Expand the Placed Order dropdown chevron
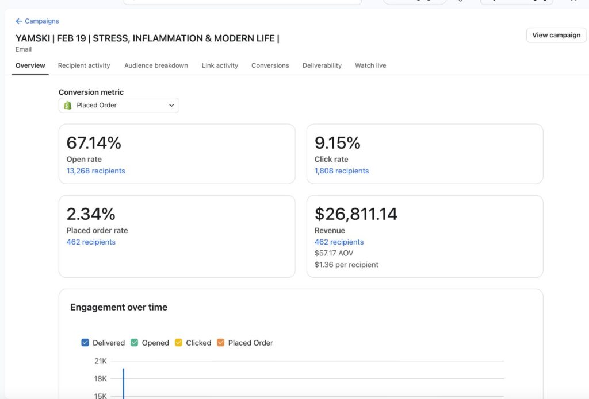The image size is (589, 399). [x=171, y=106]
